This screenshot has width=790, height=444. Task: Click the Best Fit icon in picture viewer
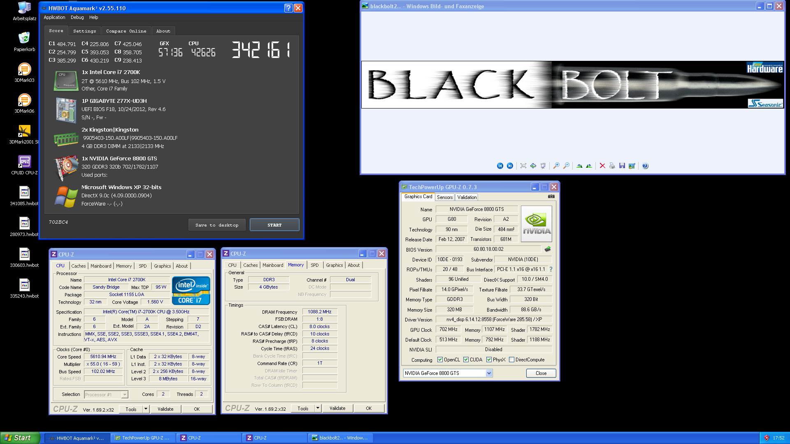pyautogui.click(x=523, y=166)
